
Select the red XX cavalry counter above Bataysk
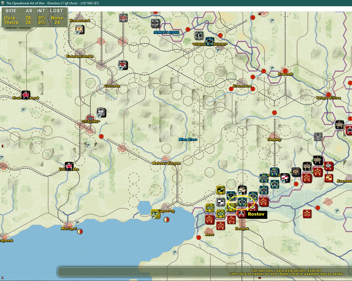pyautogui.click(x=231, y=219)
